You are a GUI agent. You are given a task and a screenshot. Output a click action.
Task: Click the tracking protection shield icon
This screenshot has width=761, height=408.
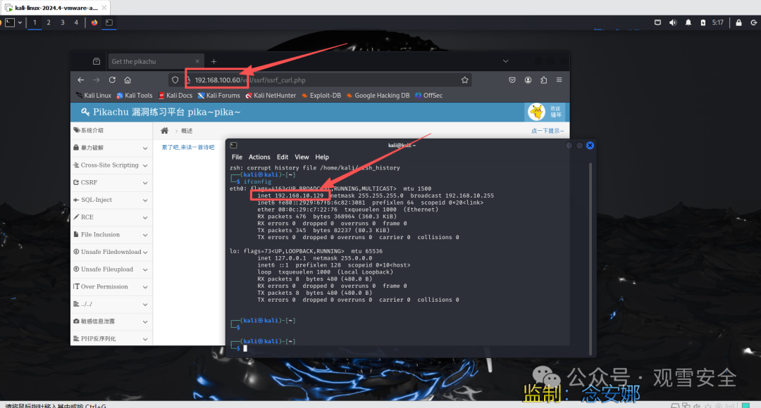[175, 80]
